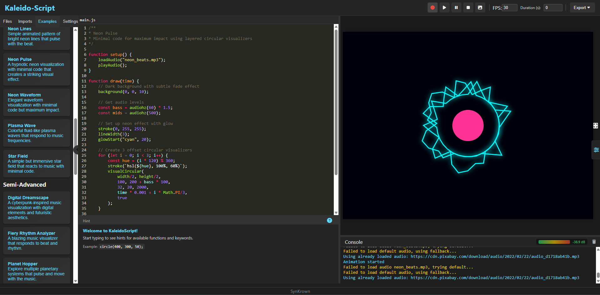Click the audio level dB meter

(554, 242)
